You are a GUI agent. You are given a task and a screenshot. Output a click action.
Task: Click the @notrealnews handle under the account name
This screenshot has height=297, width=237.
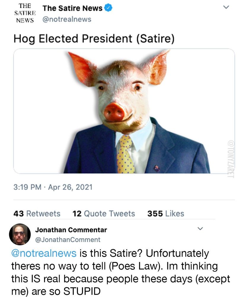point(67,19)
